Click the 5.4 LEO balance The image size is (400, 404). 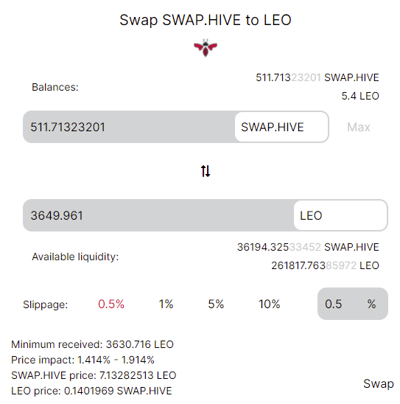tap(360, 96)
